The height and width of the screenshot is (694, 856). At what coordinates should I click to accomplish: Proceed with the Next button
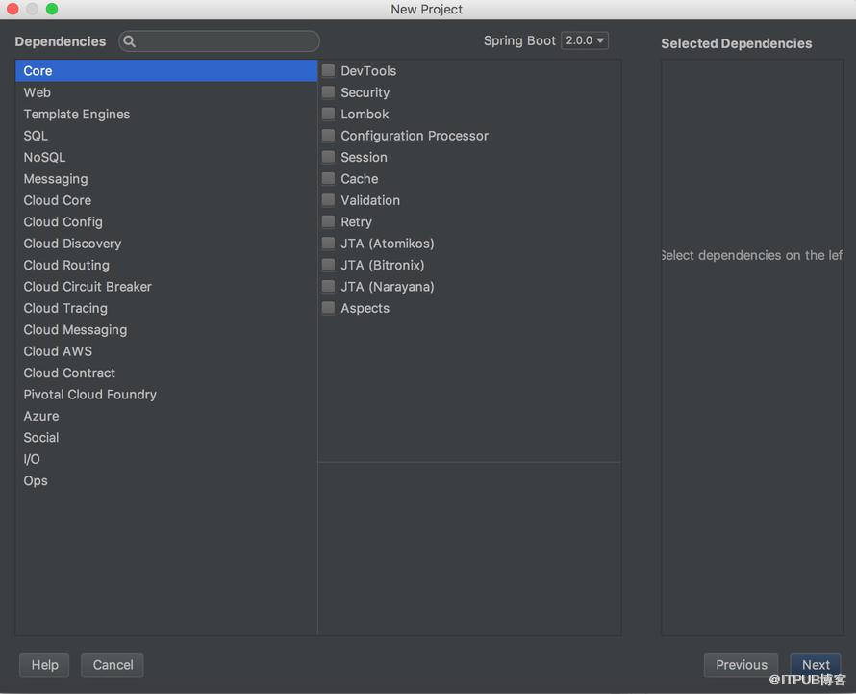coord(816,665)
